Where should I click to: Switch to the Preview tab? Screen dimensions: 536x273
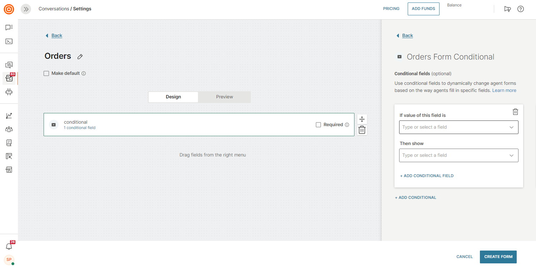[x=224, y=97]
